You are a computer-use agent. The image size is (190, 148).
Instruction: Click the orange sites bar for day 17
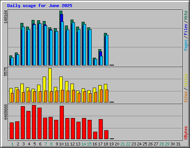[x=101, y=96]
